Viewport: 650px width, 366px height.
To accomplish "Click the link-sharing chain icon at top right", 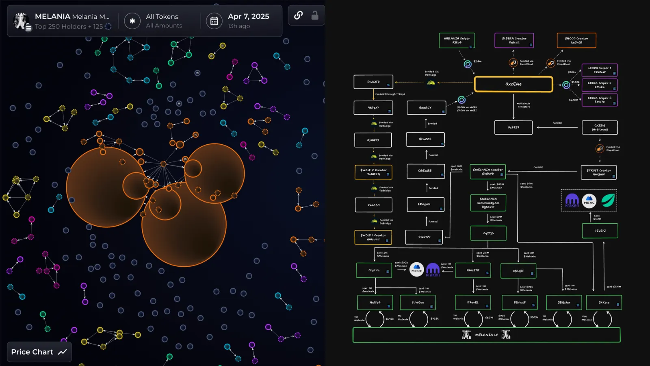I will [x=299, y=15].
